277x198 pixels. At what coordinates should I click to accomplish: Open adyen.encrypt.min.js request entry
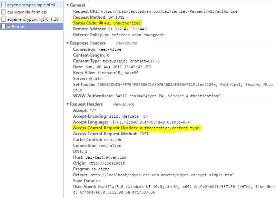(31, 19)
